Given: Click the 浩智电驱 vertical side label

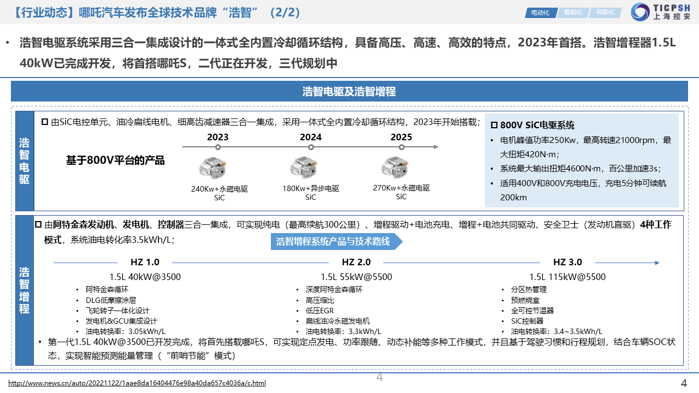Looking at the screenshot, I should coord(25,161).
